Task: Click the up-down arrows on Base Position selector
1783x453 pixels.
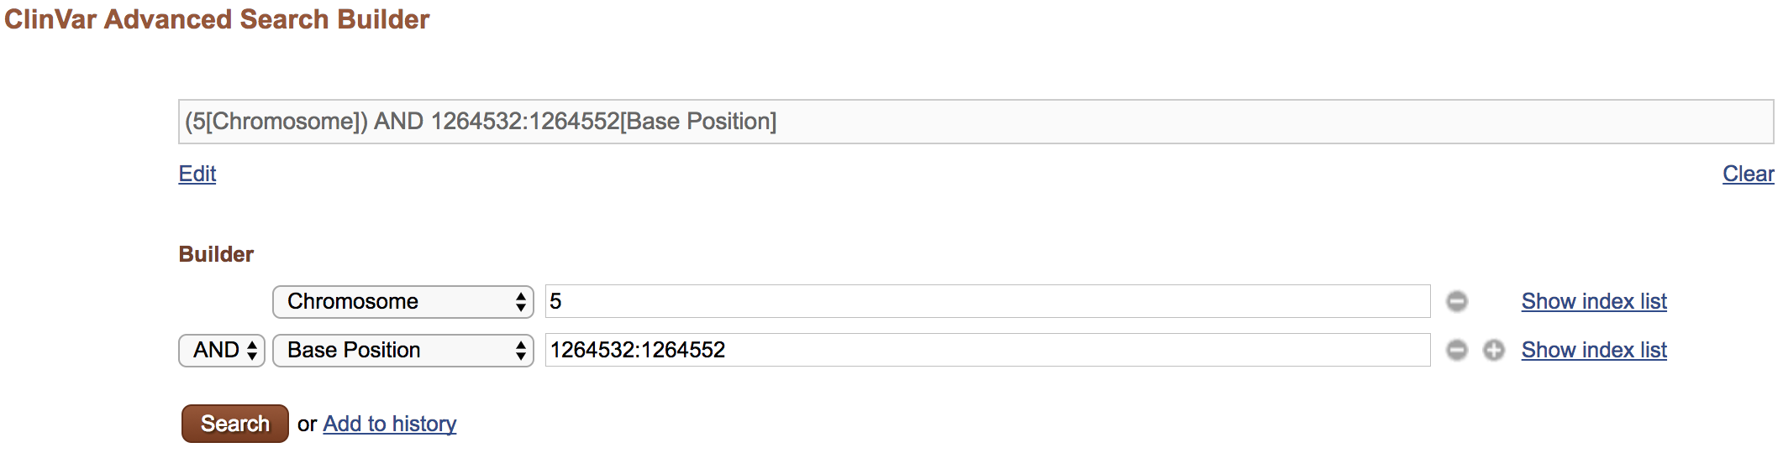Action: (521, 351)
